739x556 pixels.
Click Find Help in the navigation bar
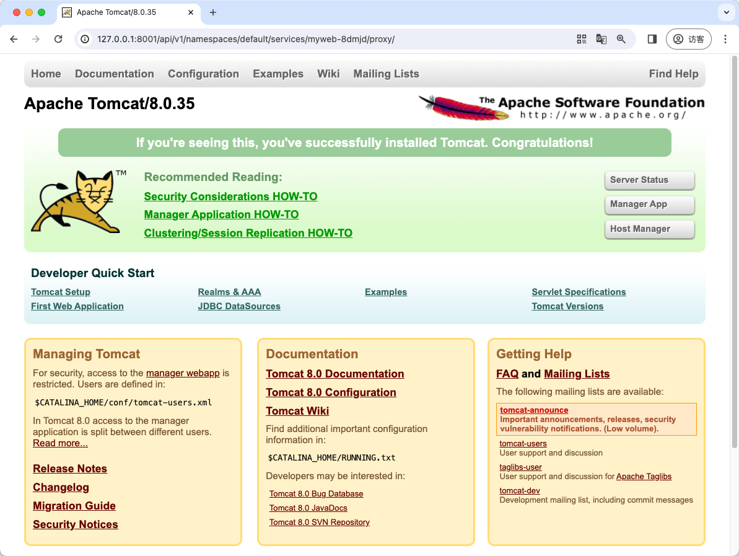[673, 74]
